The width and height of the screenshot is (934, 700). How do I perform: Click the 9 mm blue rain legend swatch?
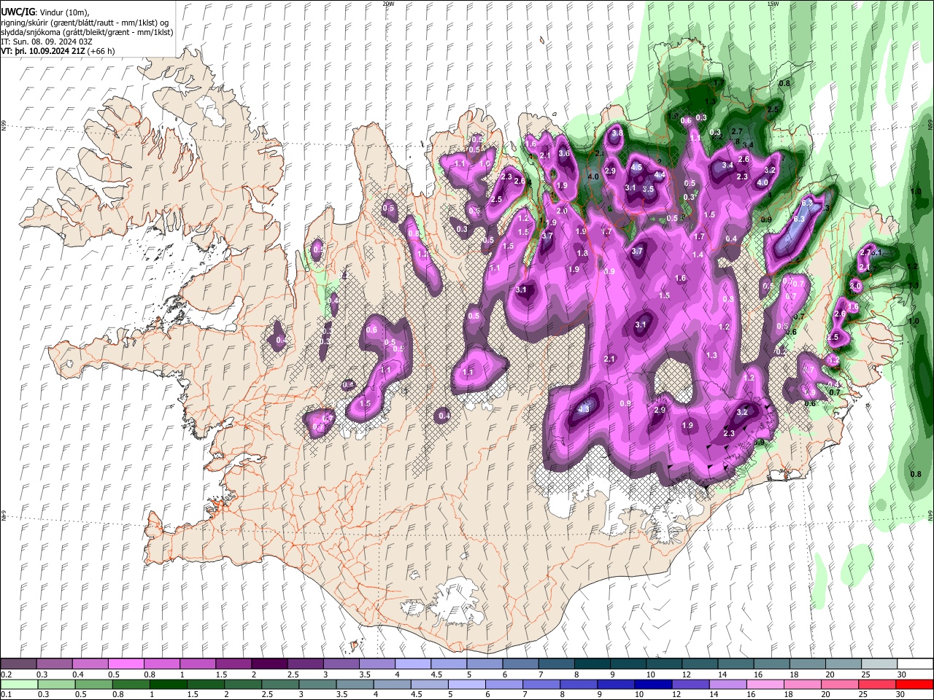[x=615, y=684]
